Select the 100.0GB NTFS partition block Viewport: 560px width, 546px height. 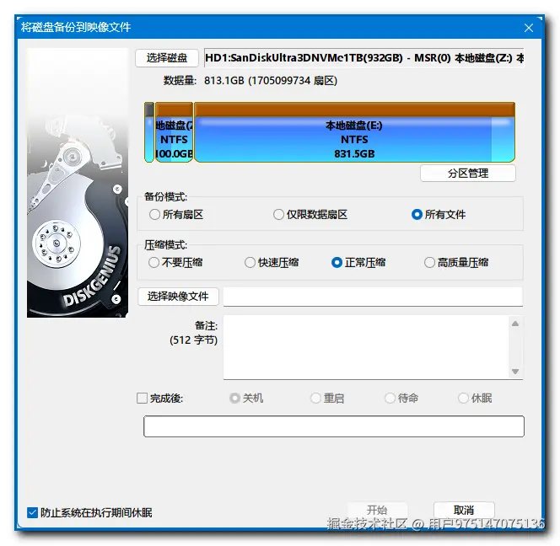coord(174,132)
